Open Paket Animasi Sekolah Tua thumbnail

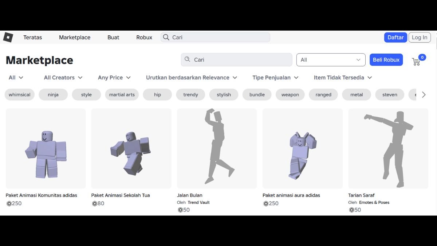click(x=131, y=148)
